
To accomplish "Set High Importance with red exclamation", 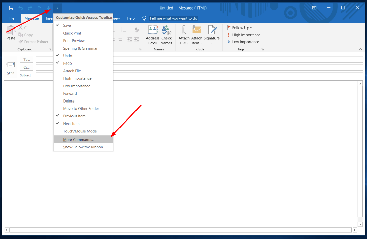I will 244,35.
